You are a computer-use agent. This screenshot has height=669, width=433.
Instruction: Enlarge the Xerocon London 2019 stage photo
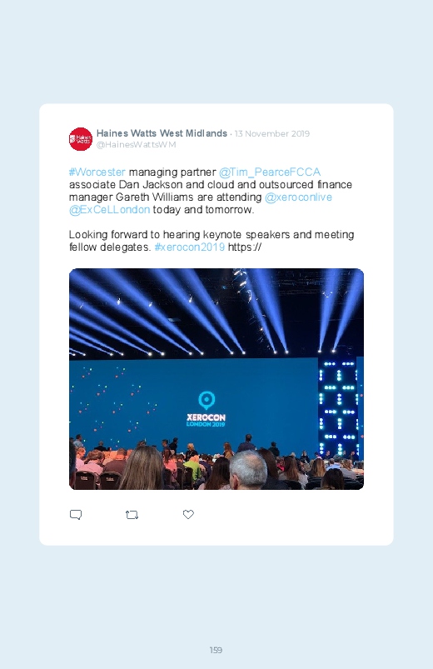(216, 379)
